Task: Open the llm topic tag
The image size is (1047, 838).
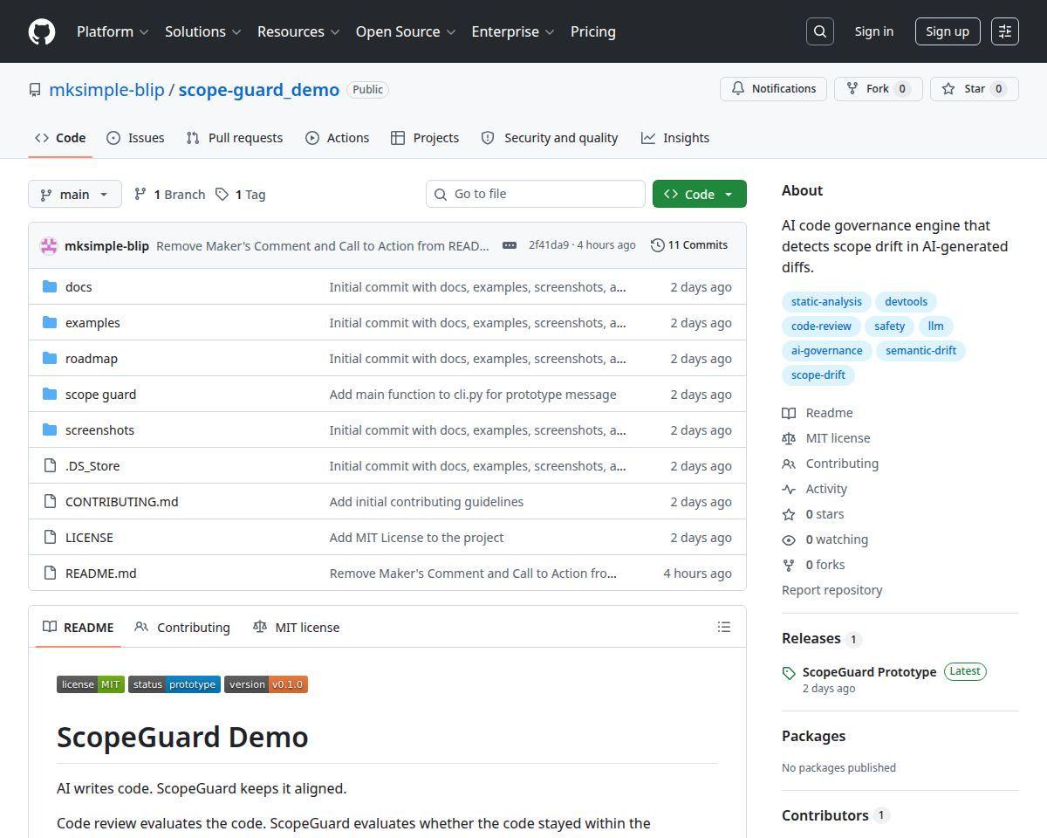Action: point(935,326)
